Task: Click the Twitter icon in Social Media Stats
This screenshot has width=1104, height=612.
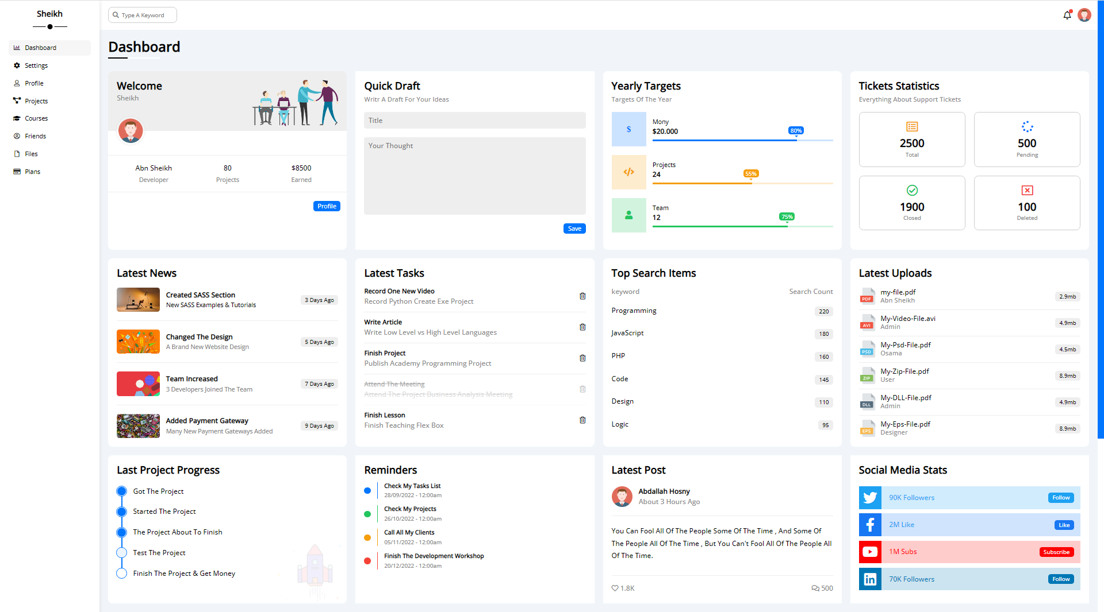Action: (870, 497)
